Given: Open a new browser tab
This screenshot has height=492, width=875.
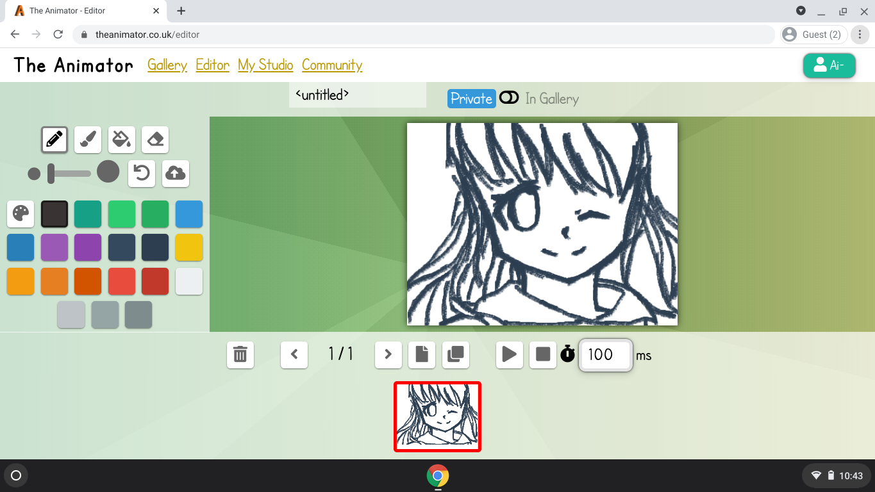Looking at the screenshot, I should 181,11.
